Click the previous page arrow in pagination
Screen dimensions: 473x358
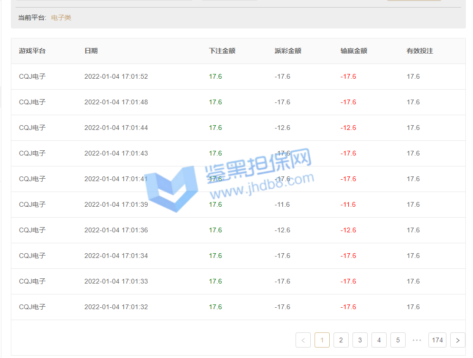[x=303, y=340]
